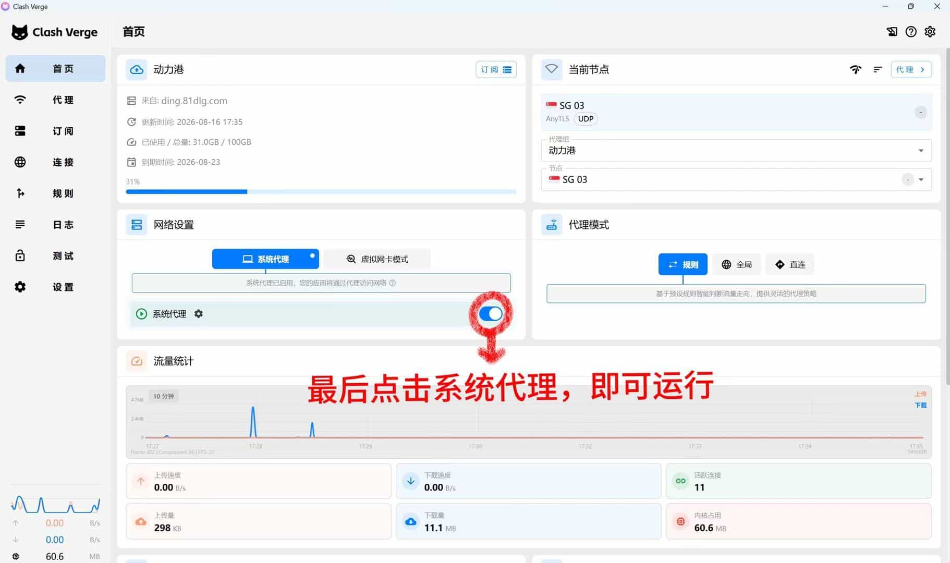The width and height of the screenshot is (950, 563).
Task: Click the sidebar upload arrow icon
Action: pyautogui.click(x=16, y=523)
